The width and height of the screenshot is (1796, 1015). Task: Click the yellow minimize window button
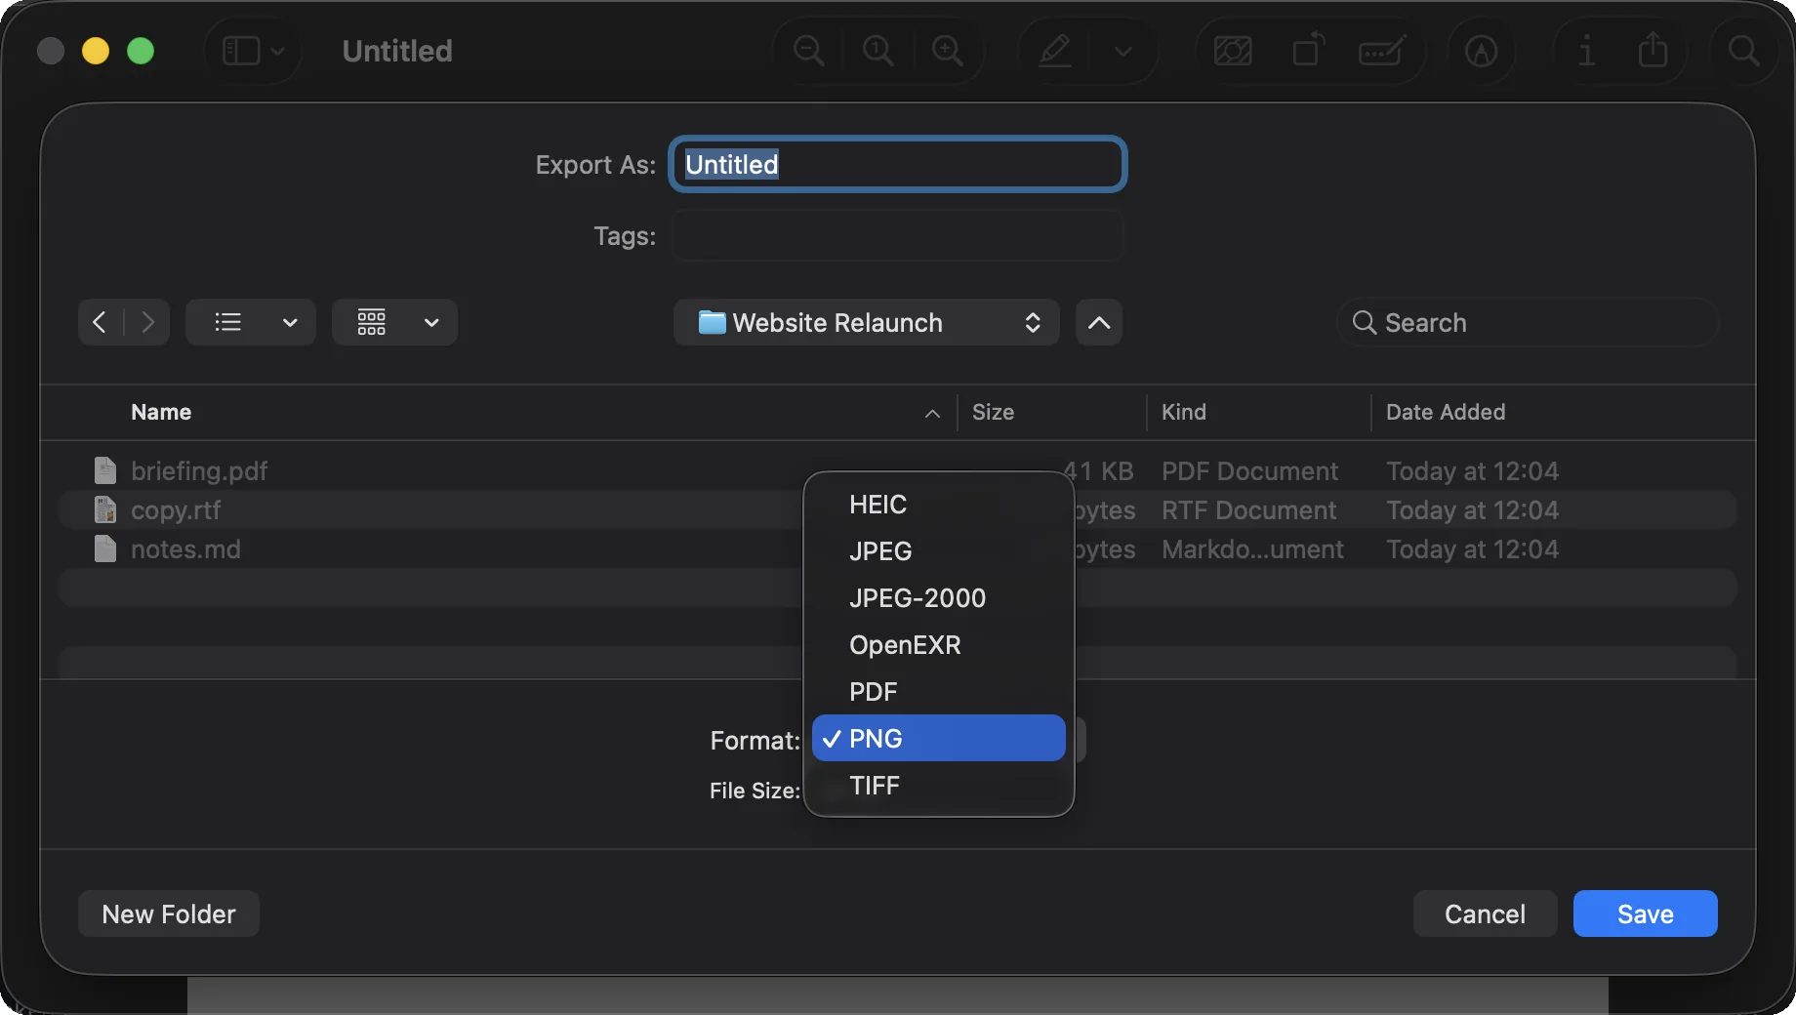point(96,51)
